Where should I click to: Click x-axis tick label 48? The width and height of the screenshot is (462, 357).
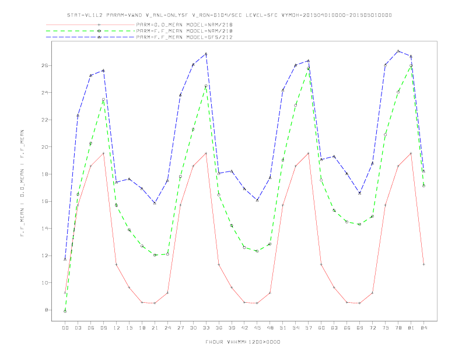(x=270, y=328)
